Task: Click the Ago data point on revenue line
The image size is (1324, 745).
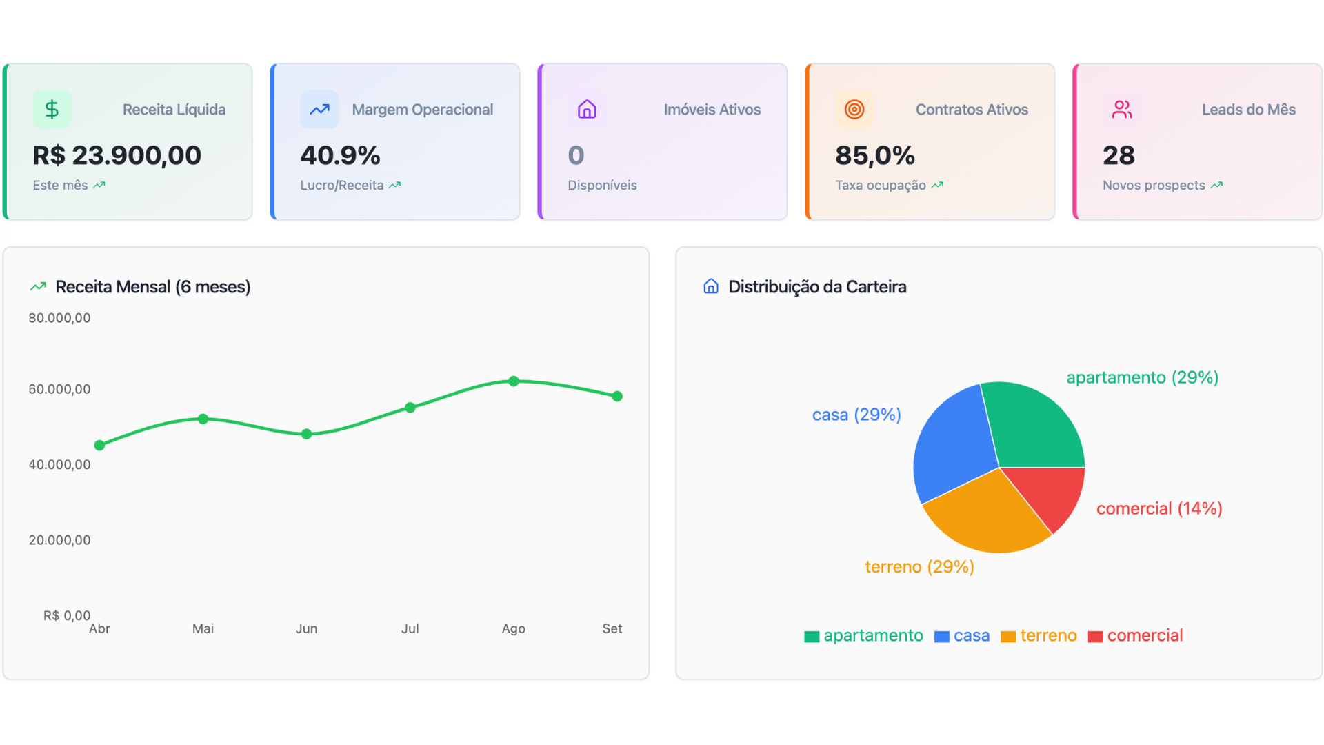Action: (x=514, y=381)
